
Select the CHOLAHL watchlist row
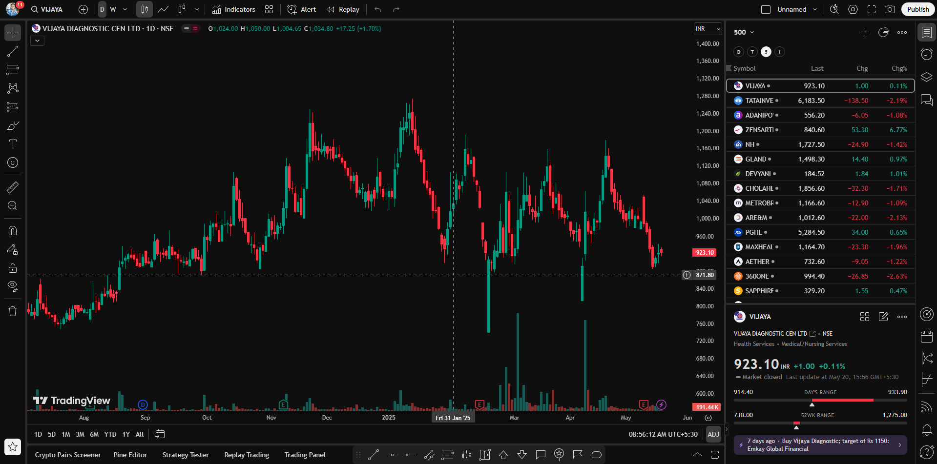(821, 188)
